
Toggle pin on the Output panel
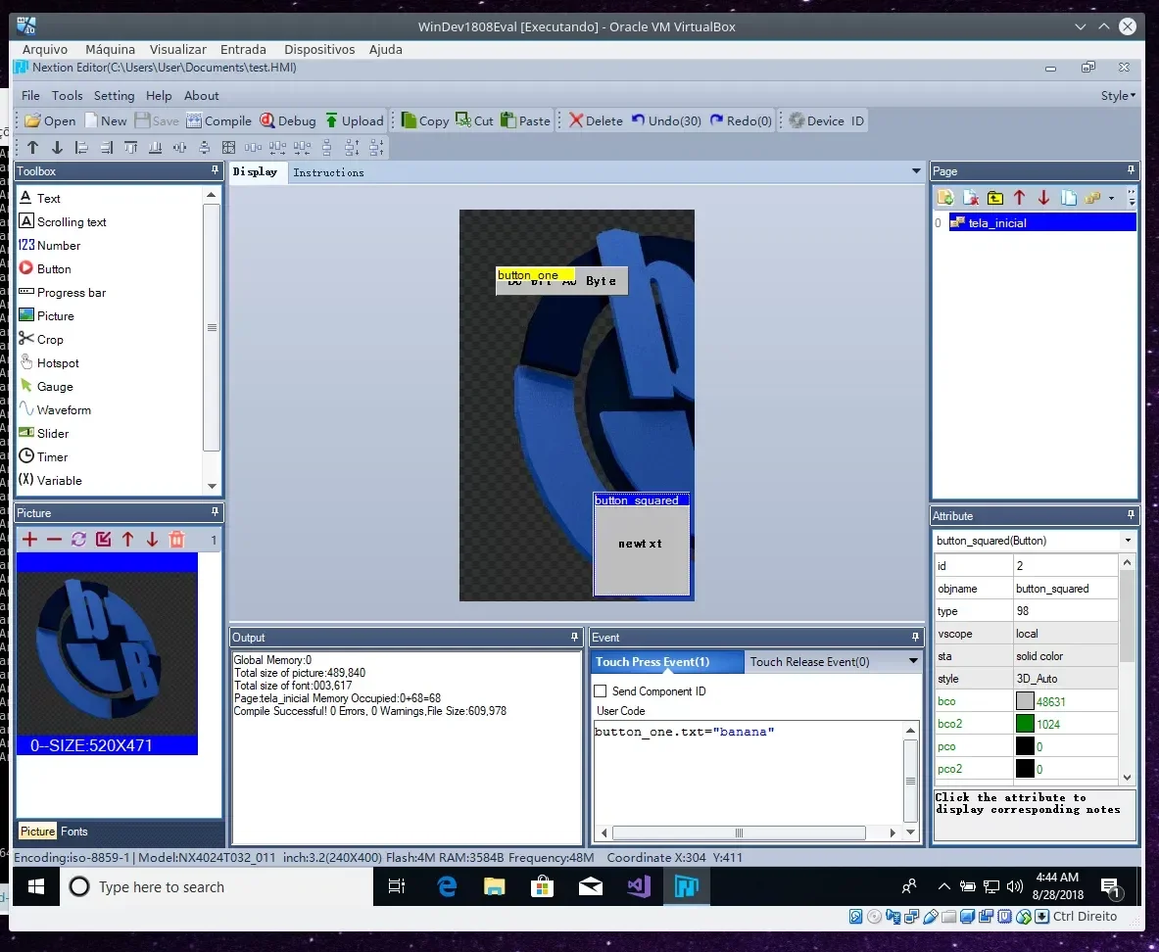point(574,637)
